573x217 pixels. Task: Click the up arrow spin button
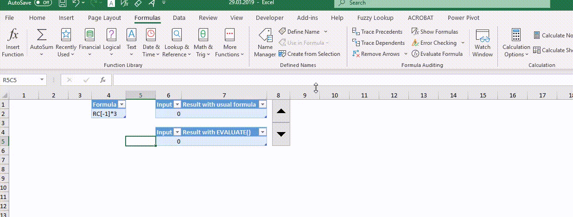pyautogui.click(x=281, y=111)
